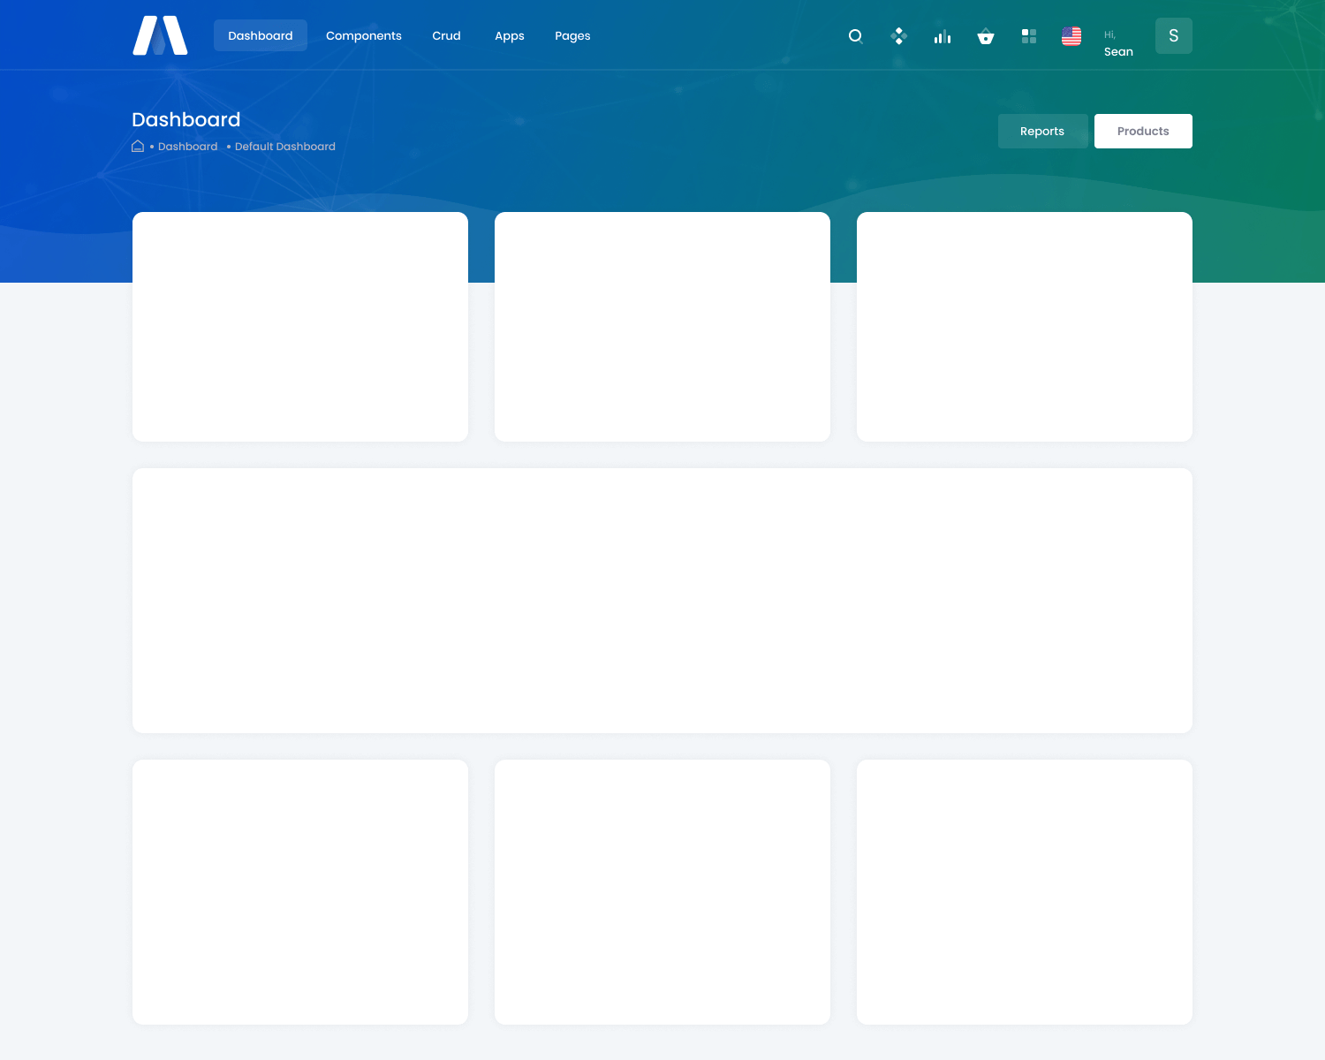Open notifications via the diamond-shaped icon
This screenshot has width=1325, height=1060.
[898, 36]
